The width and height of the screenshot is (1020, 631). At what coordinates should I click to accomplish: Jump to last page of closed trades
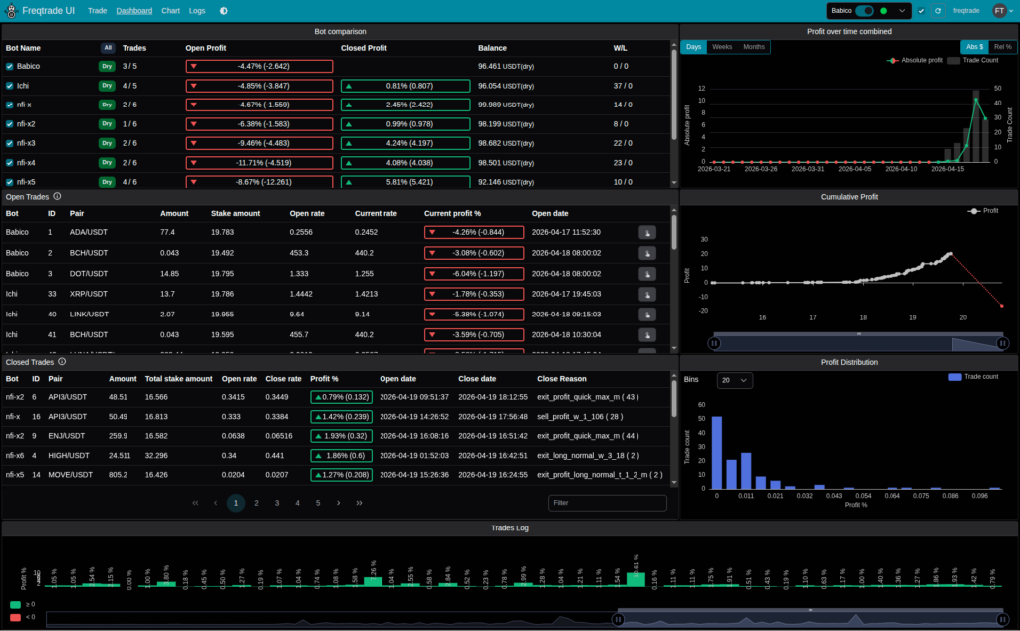pyautogui.click(x=359, y=503)
